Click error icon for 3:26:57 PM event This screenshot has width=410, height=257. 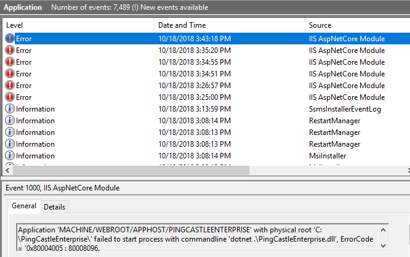click(10, 85)
